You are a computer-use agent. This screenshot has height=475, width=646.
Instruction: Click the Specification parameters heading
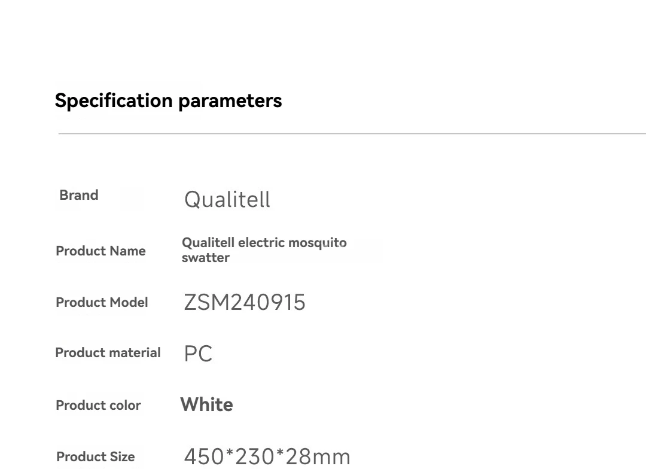click(x=168, y=101)
